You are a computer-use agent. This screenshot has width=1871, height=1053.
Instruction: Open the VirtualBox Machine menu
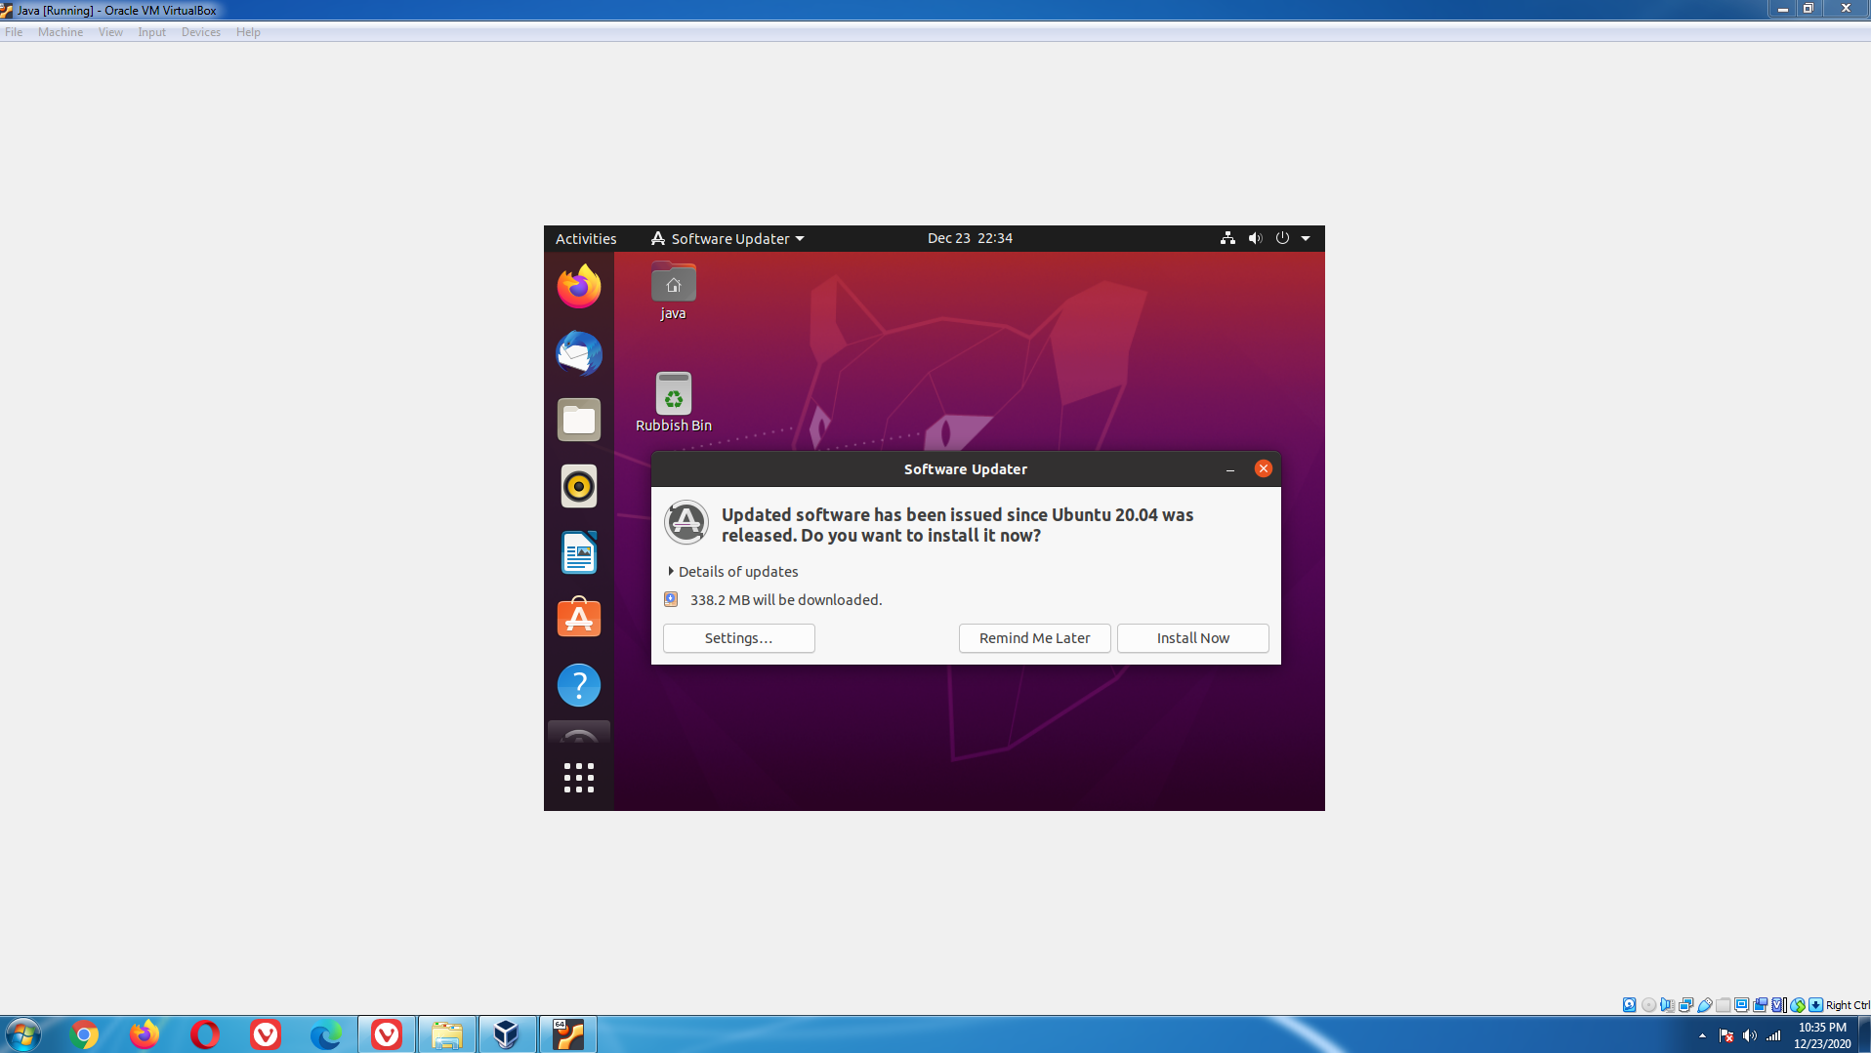(x=61, y=32)
